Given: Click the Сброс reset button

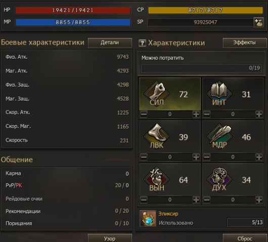Looking at the screenshot, I should [245, 238].
